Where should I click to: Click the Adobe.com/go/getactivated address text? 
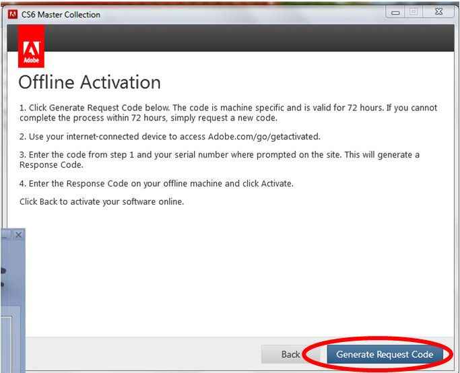tap(264, 137)
